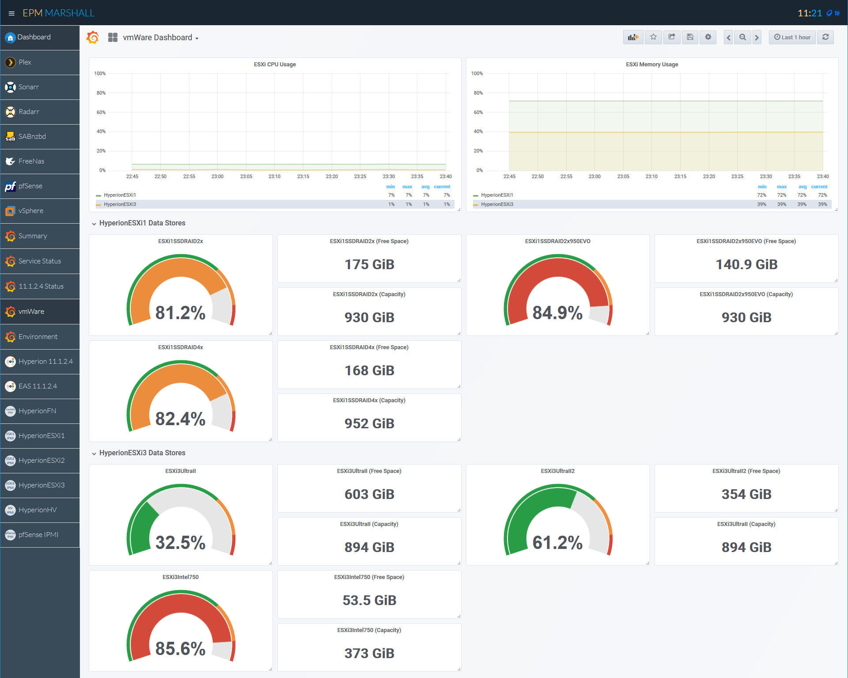Click the ESXi1SSDRAID2x gauge showing 81.2%

click(x=181, y=290)
